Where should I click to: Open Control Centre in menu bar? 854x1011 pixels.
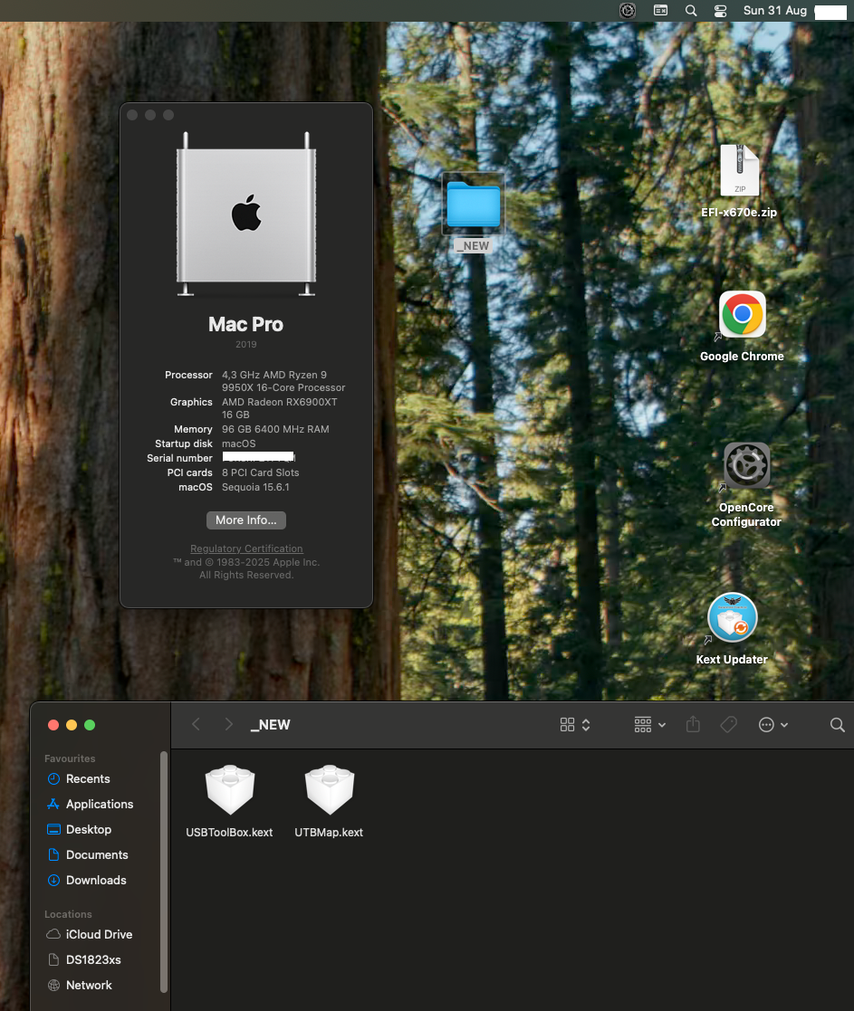[x=720, y=11]
